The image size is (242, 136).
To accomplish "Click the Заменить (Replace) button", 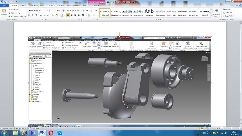I will click(227, 13).
